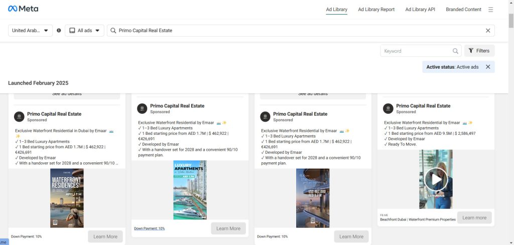This screenshot has width=514, height=245.
Task: Click the Keyword search magnifier icon
Action: [x=455, y=51]
